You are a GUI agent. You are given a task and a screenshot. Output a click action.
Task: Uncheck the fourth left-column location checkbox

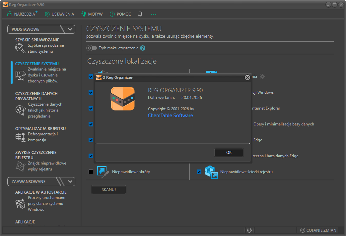pyautogui.click(x=91, y=124)
